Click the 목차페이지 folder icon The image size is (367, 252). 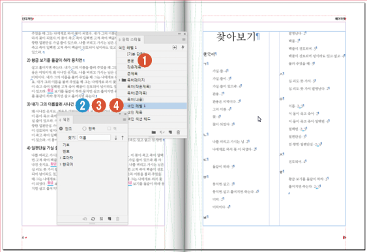pyautogui.click(x=124, y=80)
